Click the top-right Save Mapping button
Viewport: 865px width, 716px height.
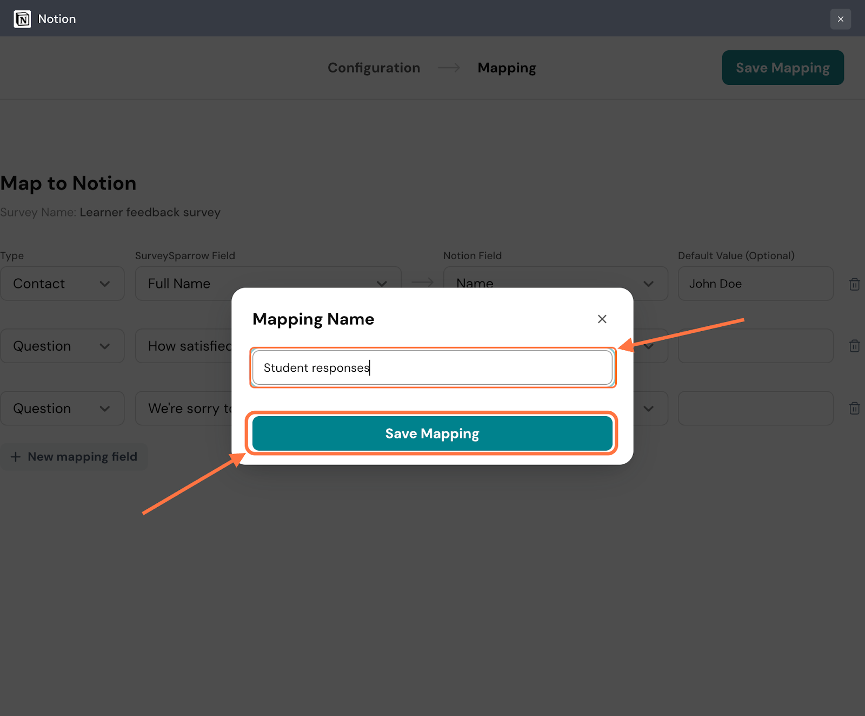(x=782, y=68)
